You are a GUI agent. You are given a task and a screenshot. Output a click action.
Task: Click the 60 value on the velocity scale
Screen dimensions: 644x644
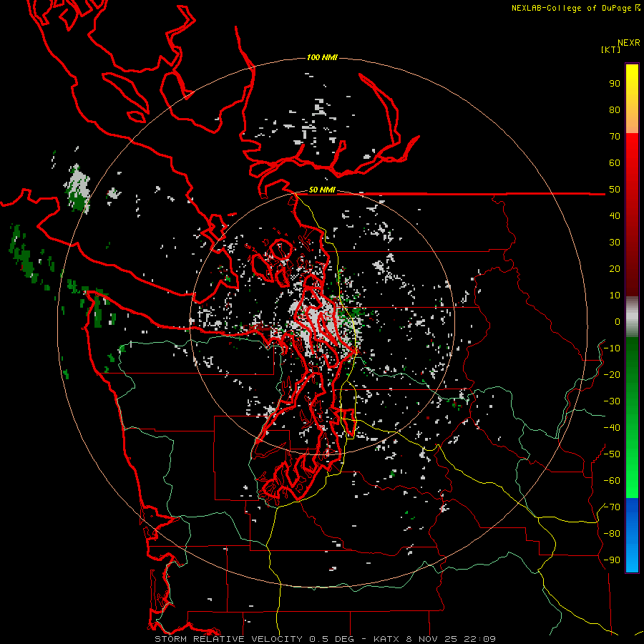click(615, 163)
